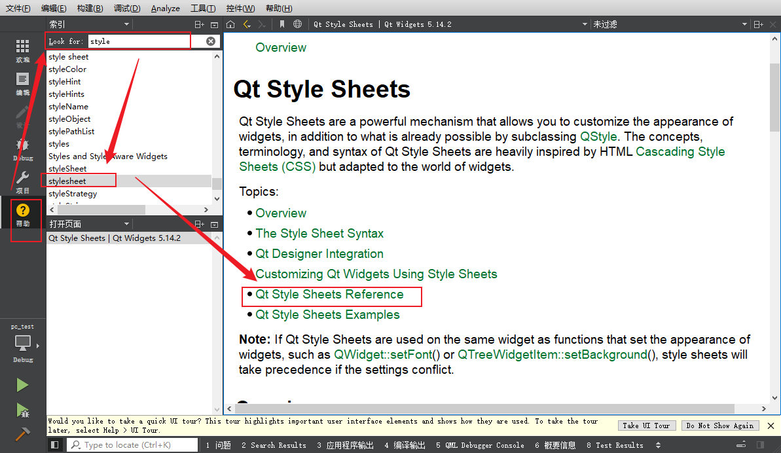Select stylesheet entry in index list
Screen dimensions: 781x453
click(x=130, y=181)
